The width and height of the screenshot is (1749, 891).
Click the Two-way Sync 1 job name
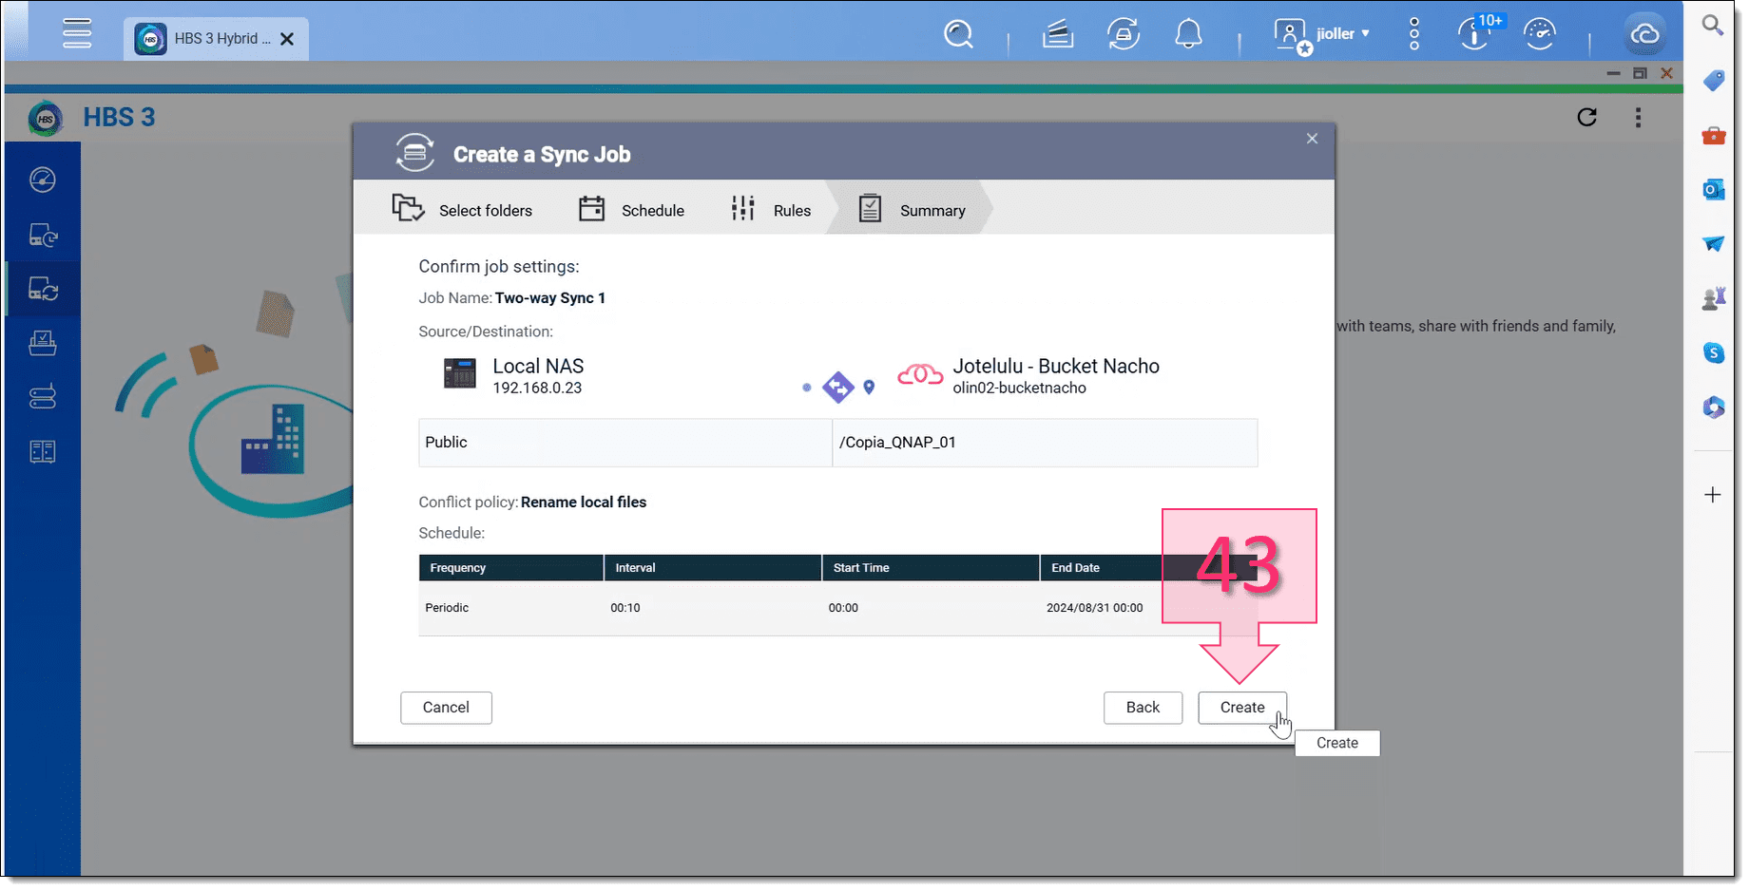(x=550, y=298)
